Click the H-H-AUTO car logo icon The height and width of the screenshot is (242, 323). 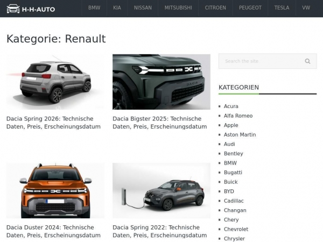coord(13,9)
